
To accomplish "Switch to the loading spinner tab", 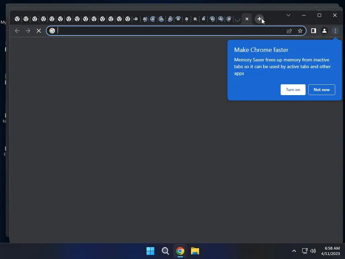I will [x=238, y=19].
